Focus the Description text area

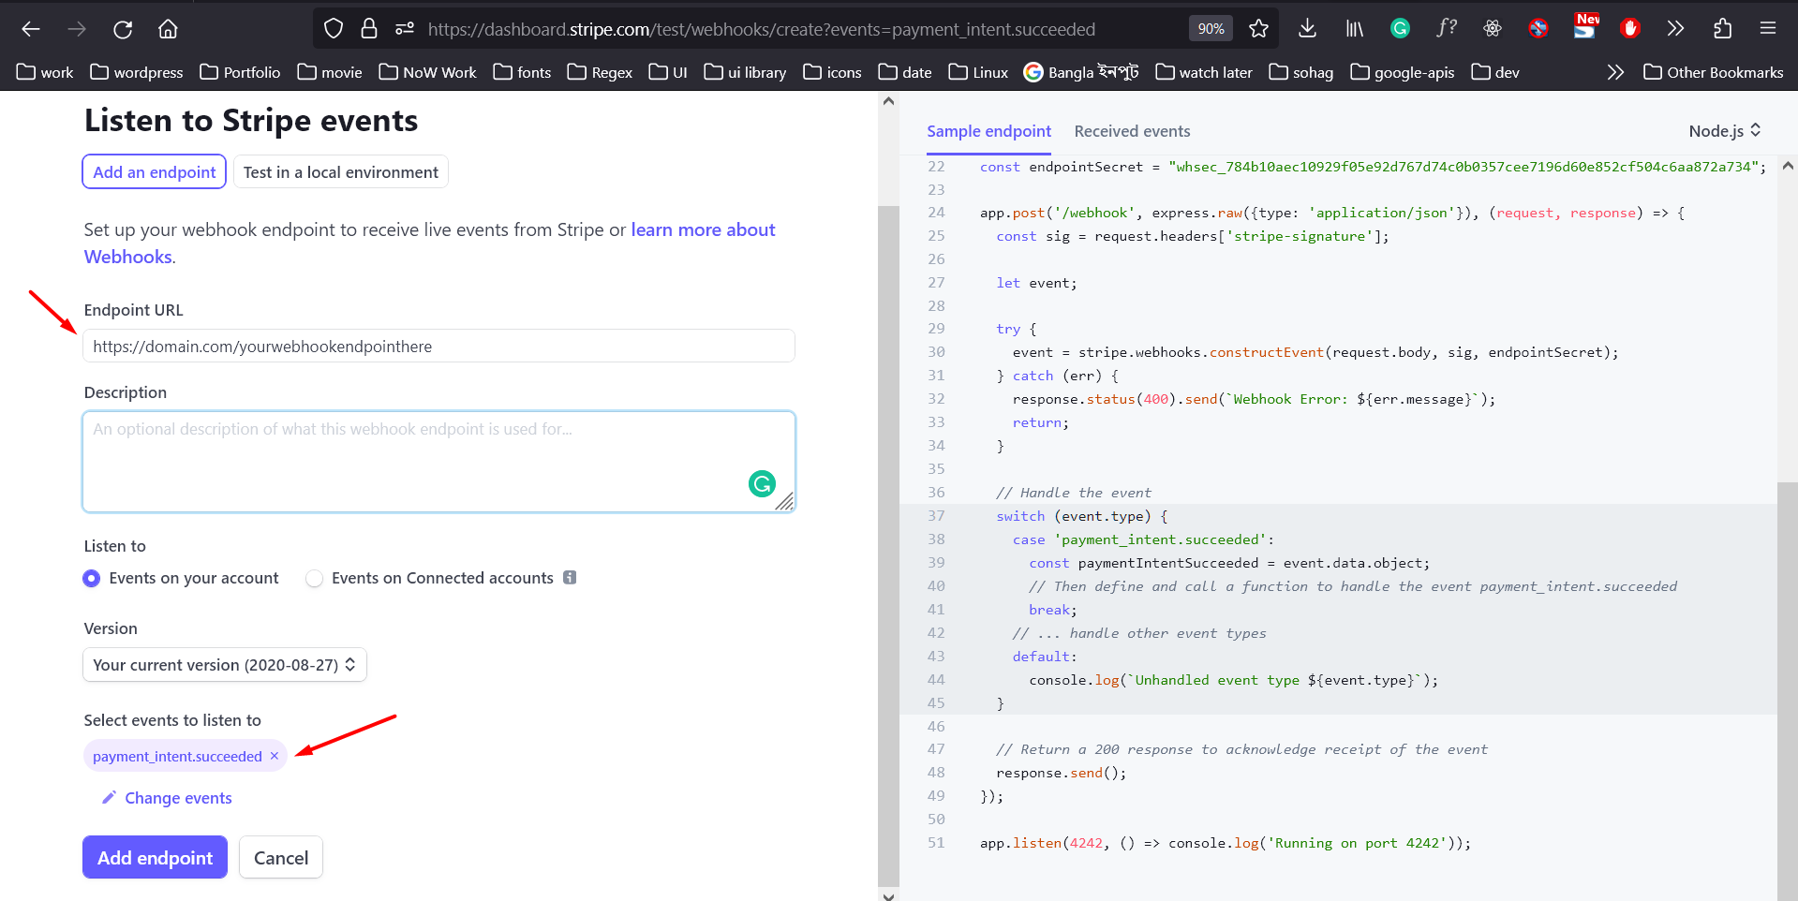pyautogui.click(x=438, y=462)
